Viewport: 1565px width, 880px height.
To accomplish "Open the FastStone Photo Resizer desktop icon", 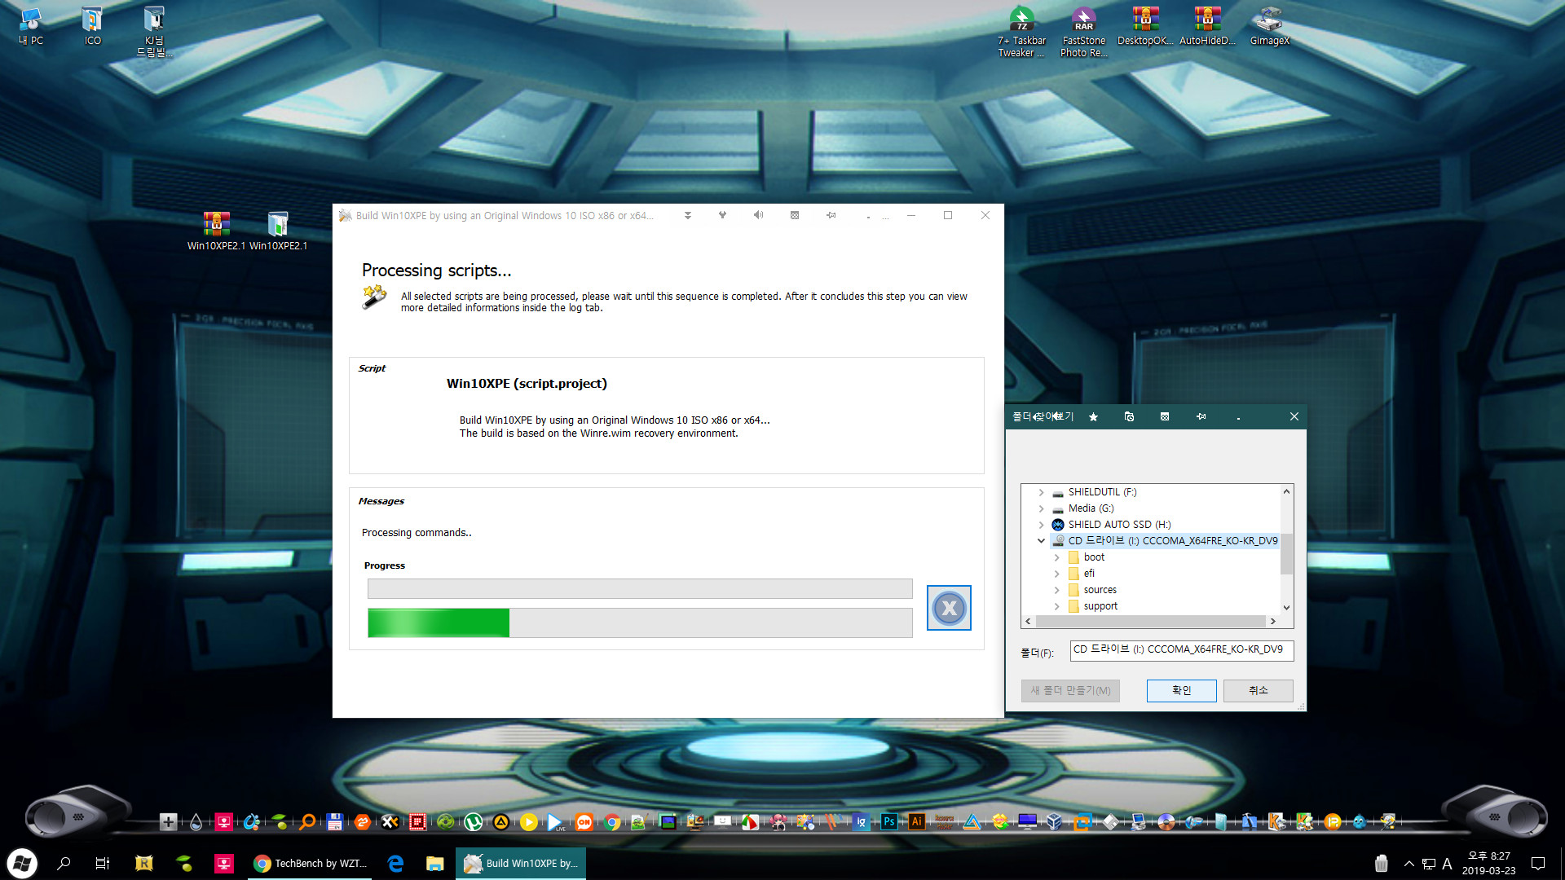I will click(1083, 33).
